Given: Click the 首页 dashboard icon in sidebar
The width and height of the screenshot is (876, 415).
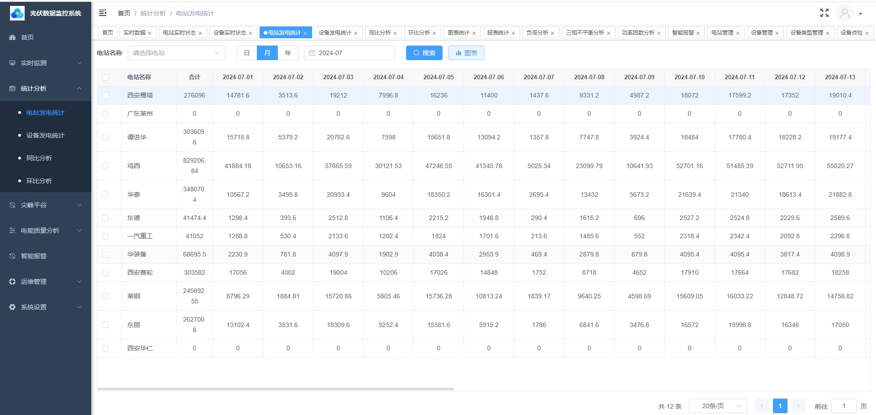Looking at the screenshot, I should [x=12, y=37].
